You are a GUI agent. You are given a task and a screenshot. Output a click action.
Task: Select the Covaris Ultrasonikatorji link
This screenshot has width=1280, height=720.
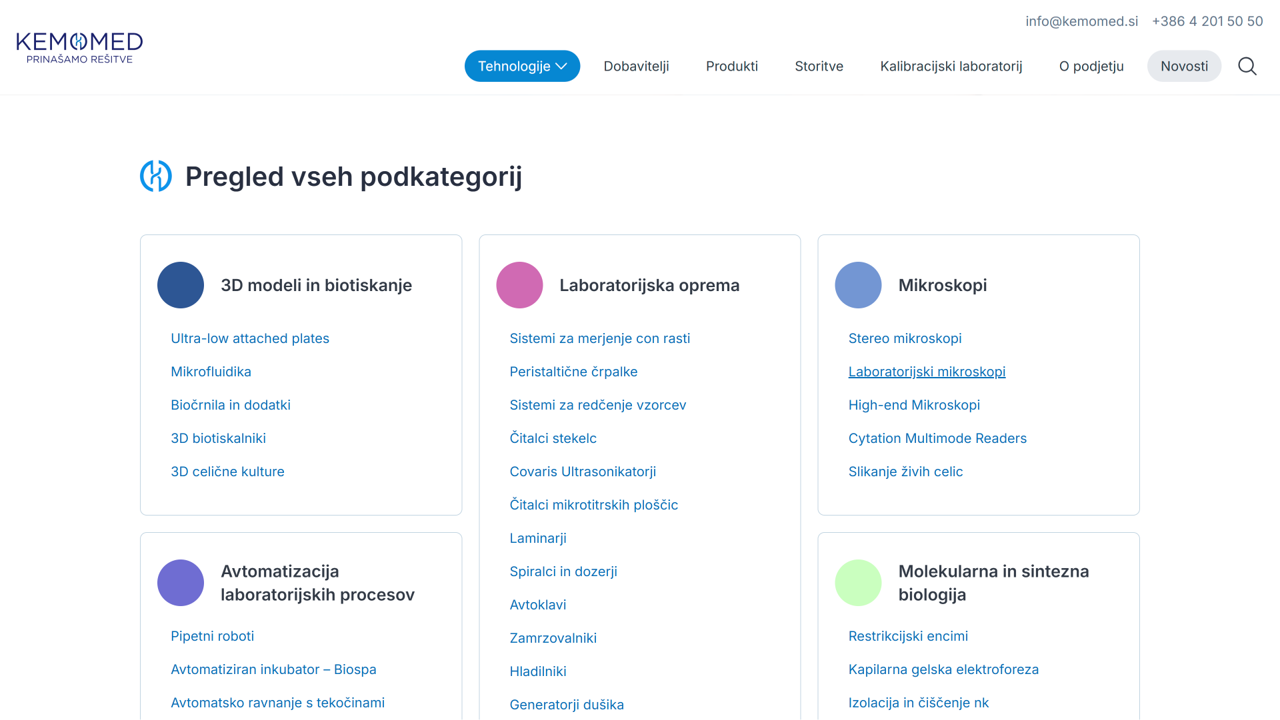pos(583,472)
